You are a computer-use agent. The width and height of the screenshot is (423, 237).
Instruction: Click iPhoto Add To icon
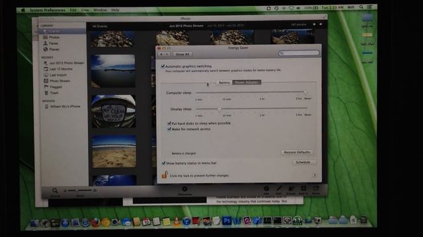pyautogui.click(x=303, y=188)
